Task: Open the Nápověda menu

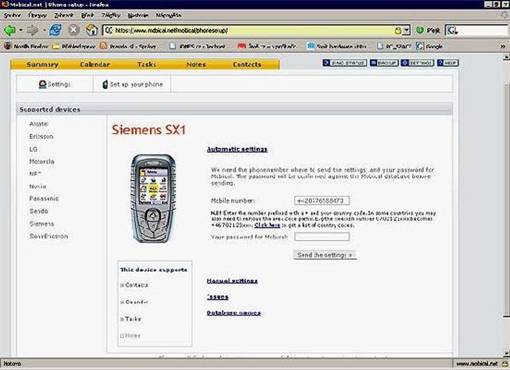Action: pos(168,15)
